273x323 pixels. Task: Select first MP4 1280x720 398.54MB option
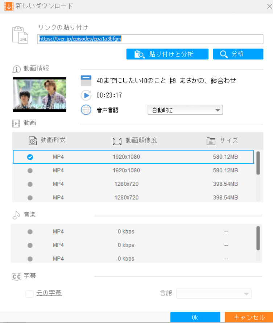(30, 184)
